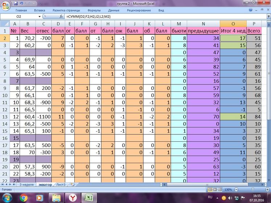The width and height of the screenshot is (271, 203).
Task: Open the undo history dropdown arrow
Action: pos(25,4)
